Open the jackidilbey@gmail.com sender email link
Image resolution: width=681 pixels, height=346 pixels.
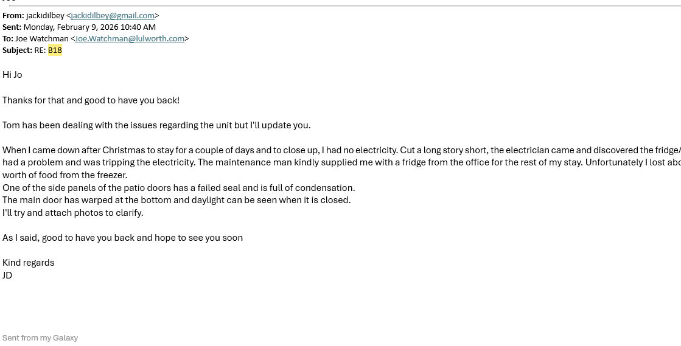pyautogui.click(x=113, y=16)
